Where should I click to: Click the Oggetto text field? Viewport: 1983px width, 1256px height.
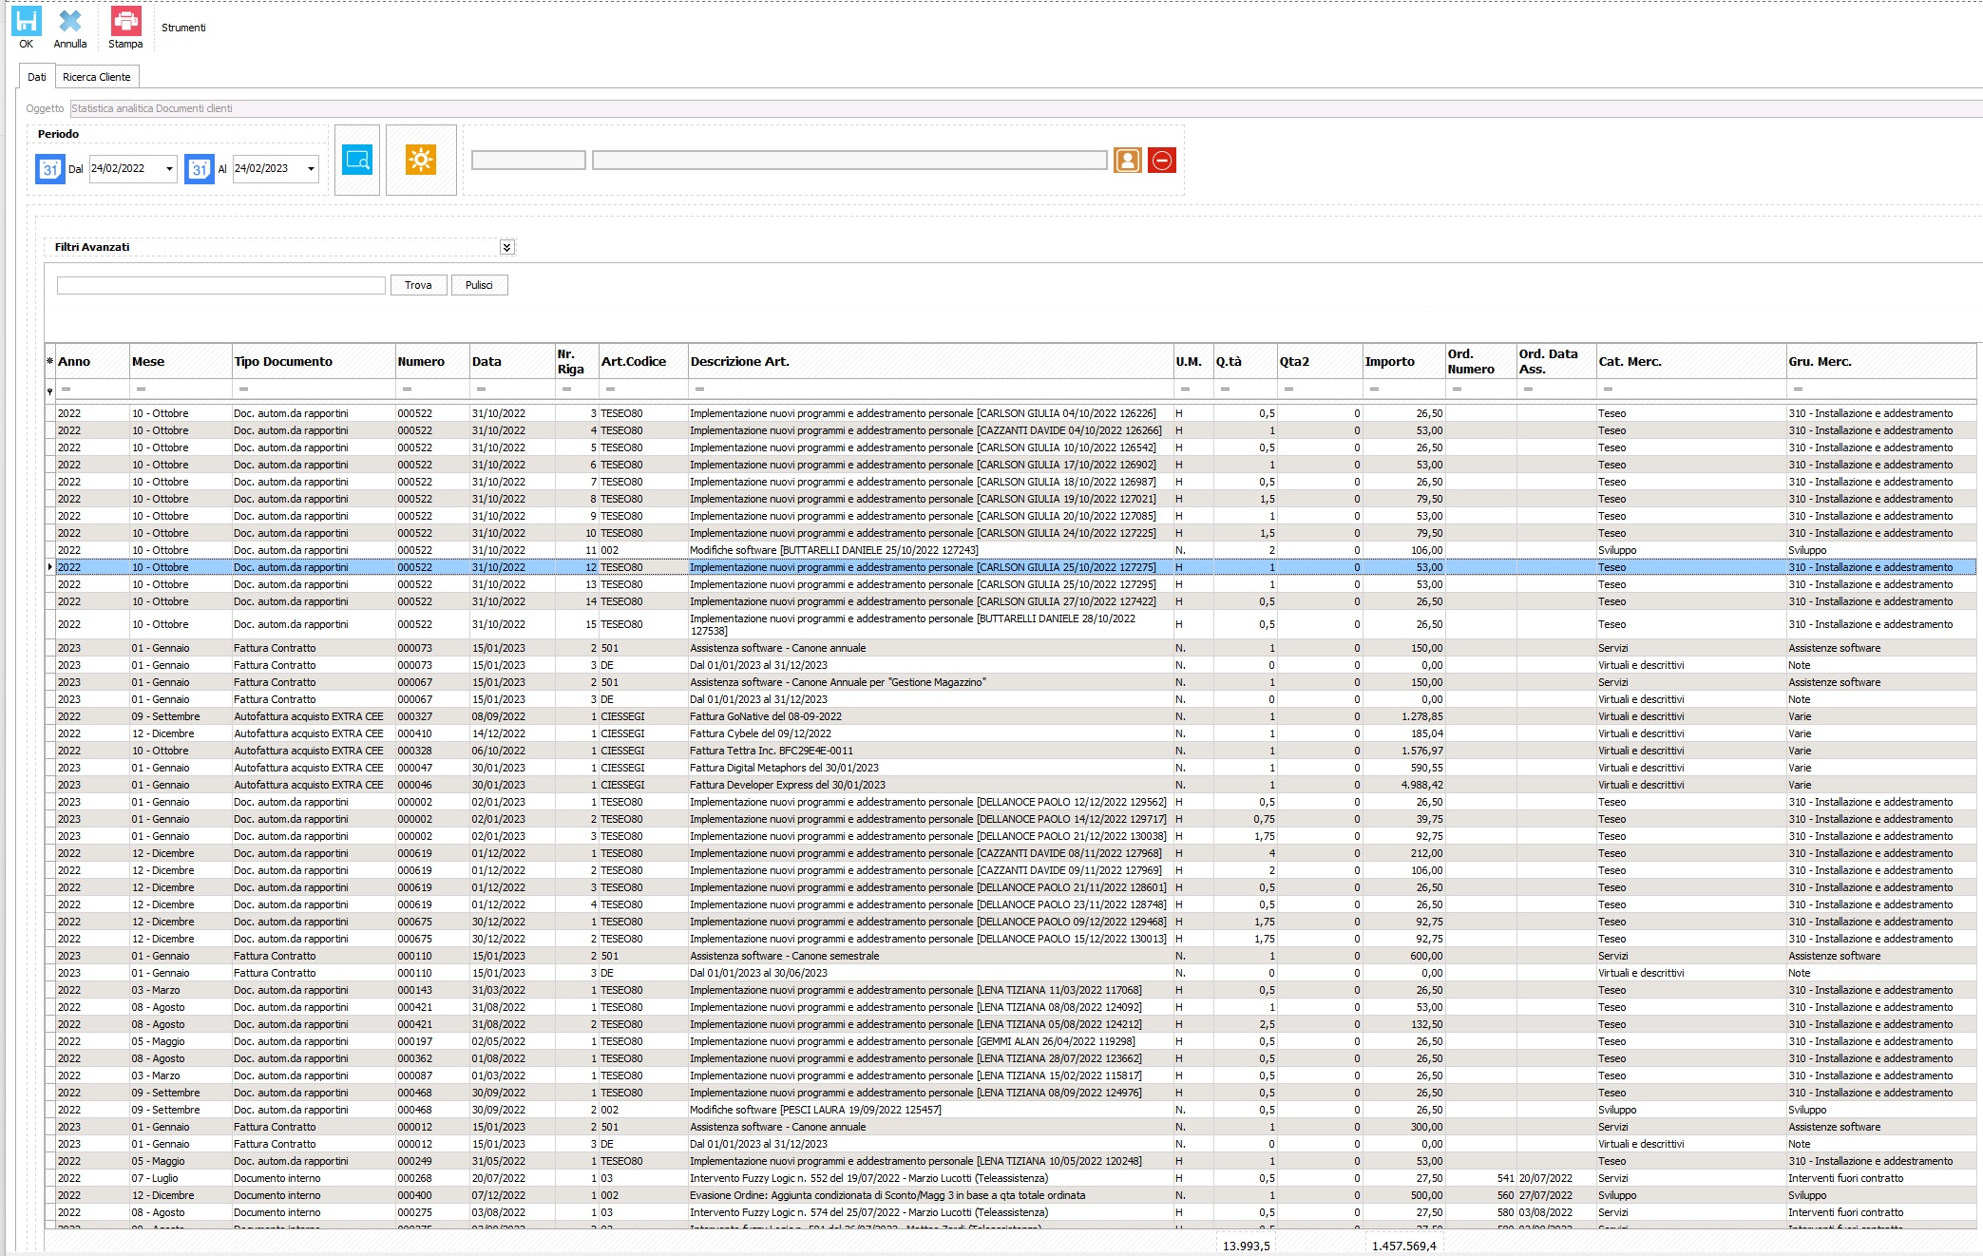pyautogui.click(x=1026, y=108)
